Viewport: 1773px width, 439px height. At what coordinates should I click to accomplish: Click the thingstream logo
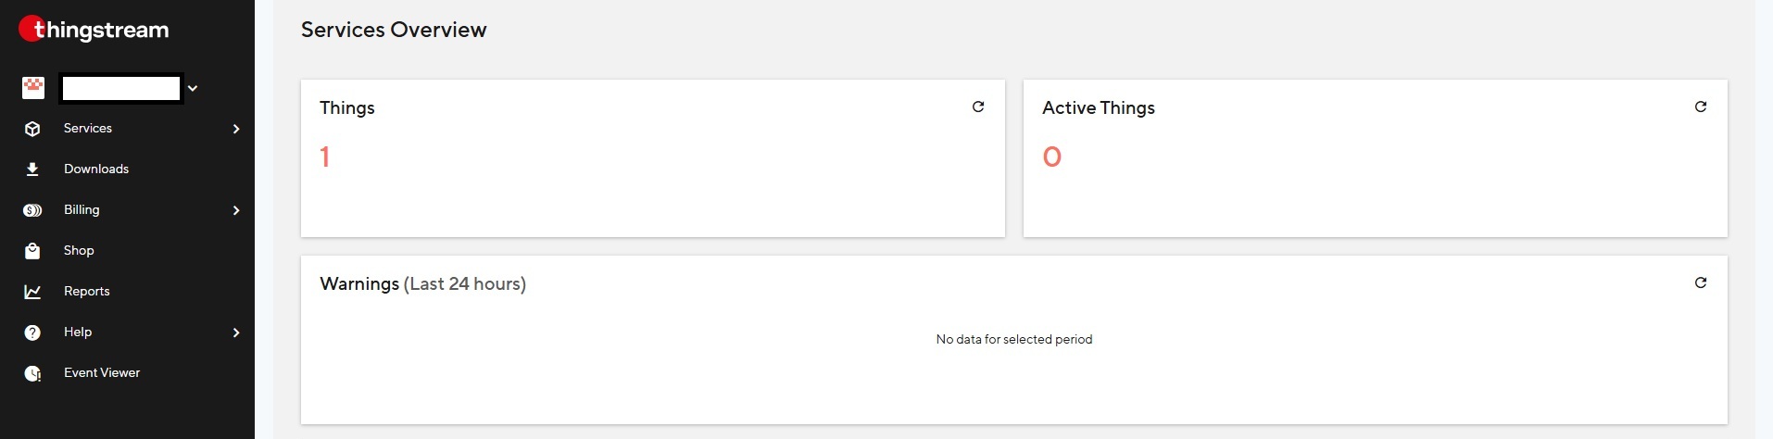(x=94, y=30)
